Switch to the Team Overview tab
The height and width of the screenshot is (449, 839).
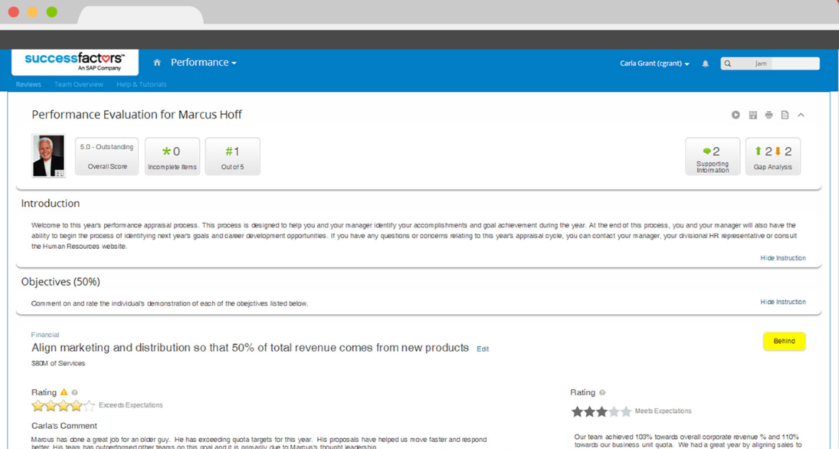79,84
